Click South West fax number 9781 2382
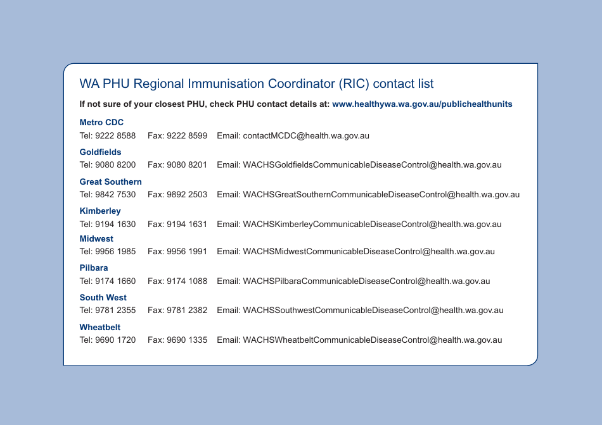The height and width of the screenshot is (425, 602). click(186, 311)
